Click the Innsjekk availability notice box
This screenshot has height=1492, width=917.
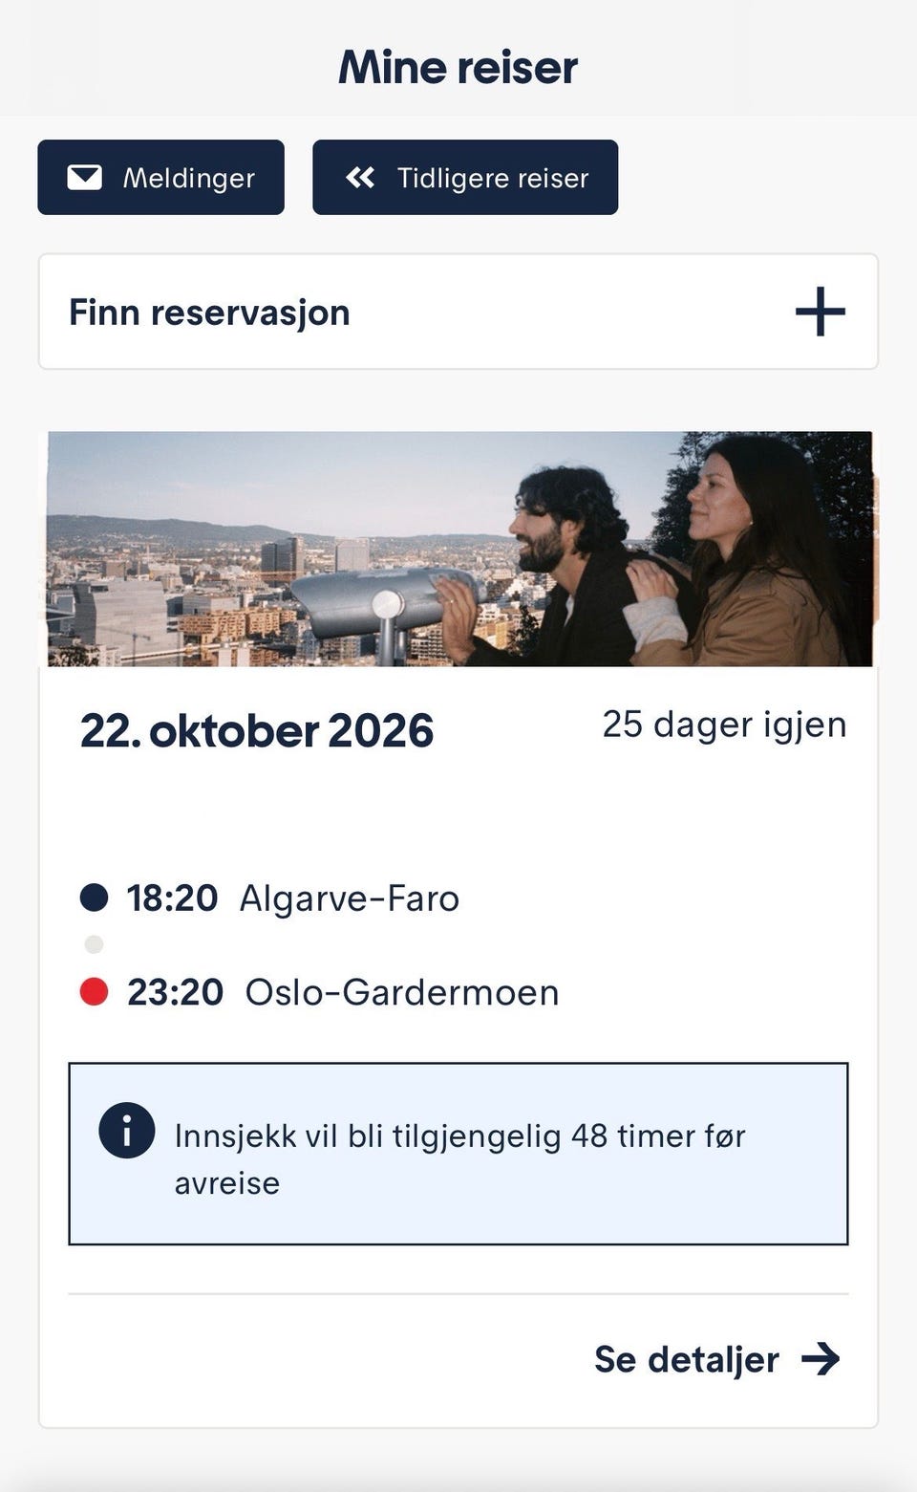[458, 1154]
